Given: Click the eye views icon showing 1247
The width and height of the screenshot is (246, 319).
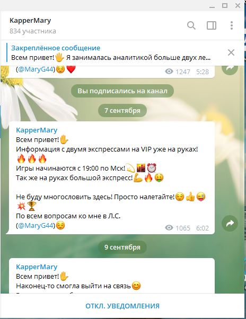Looking at the screenshot, I should pos(169,72).
